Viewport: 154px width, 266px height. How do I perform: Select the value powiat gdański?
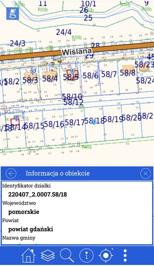pyautogui.click(x=31, y=230)
